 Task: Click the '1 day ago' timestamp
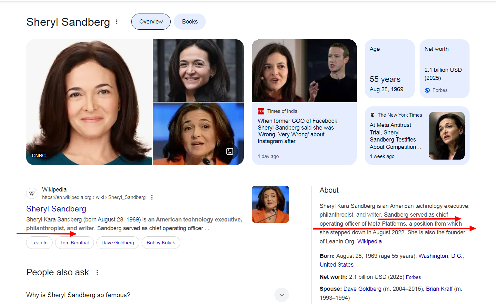(x=268, y=156)
